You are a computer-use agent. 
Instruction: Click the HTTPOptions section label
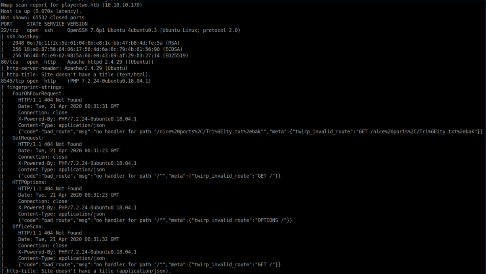[29, 182]
